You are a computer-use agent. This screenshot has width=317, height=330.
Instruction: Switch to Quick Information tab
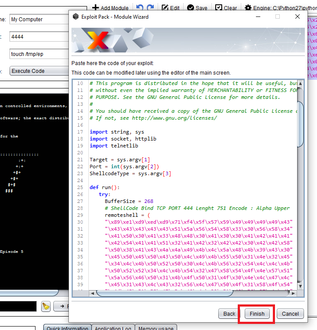pos(67,327)
